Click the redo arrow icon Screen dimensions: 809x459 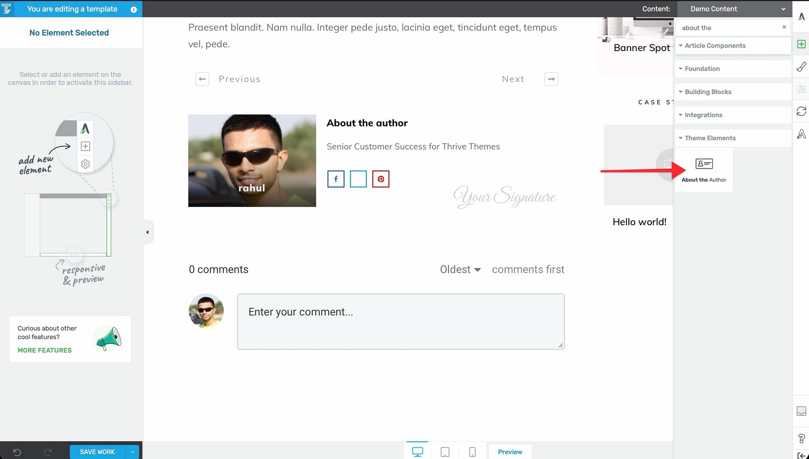tap(48, 452)
